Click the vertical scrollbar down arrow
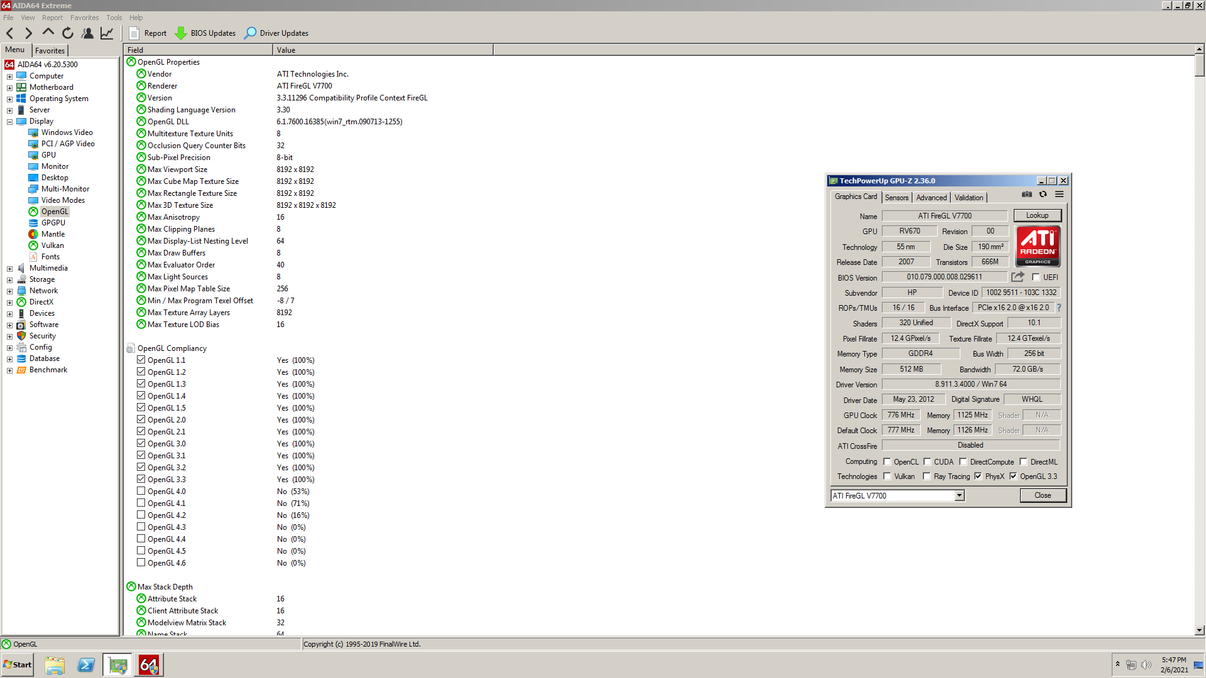Image resolution: width=1206 pixels, height=678 pixels. point(1200,630)
